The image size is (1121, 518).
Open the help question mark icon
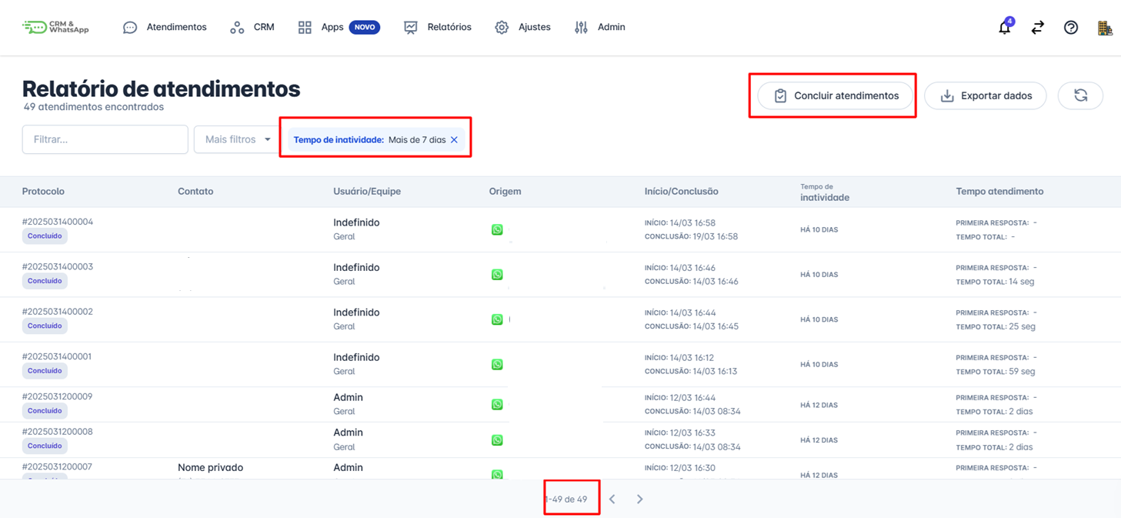(x=1071, y=28)
